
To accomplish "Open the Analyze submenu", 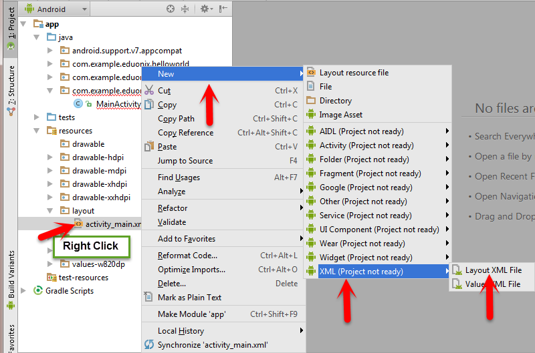I will (223, 192).
